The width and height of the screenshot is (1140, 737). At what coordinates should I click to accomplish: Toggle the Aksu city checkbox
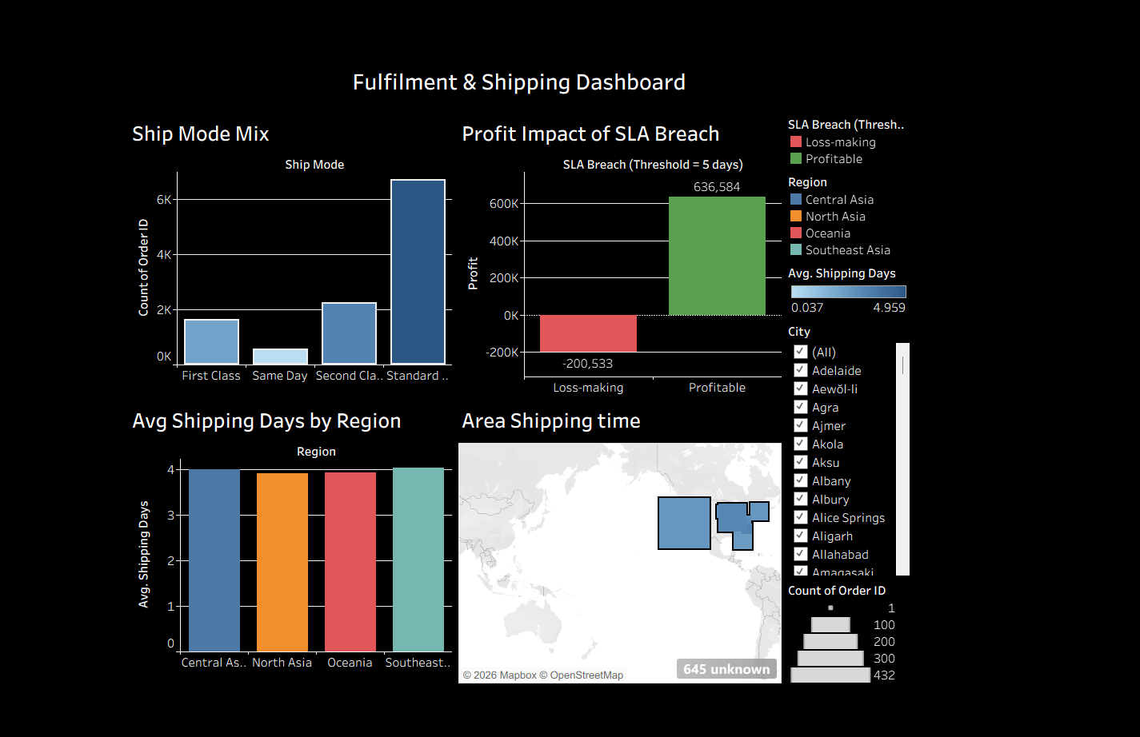click(800, 462)
